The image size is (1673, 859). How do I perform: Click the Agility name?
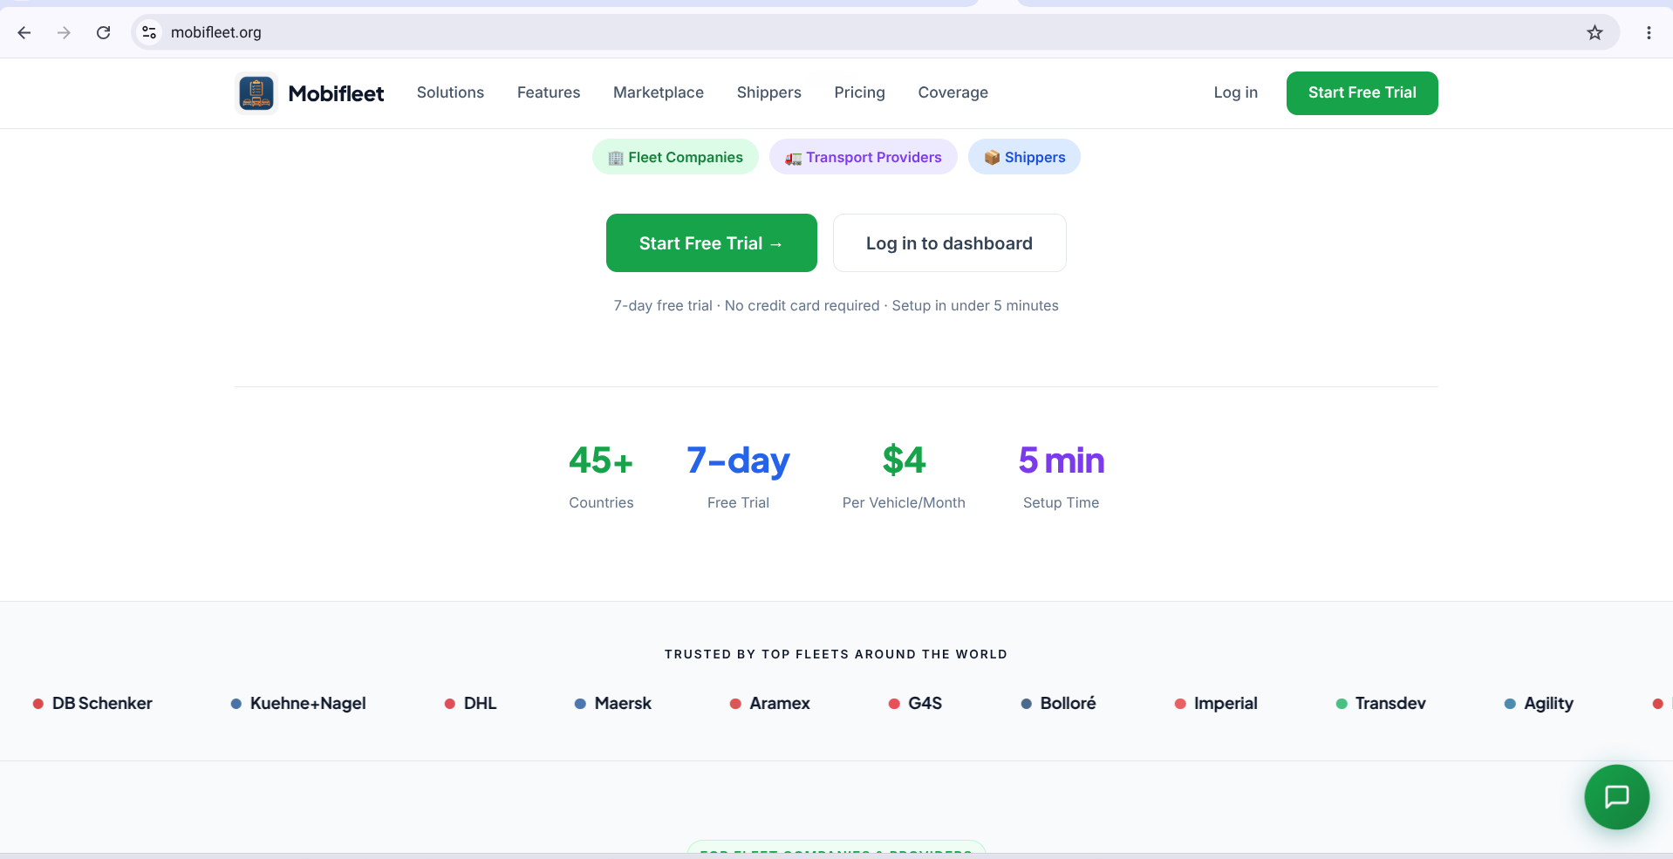[1548, 703]
